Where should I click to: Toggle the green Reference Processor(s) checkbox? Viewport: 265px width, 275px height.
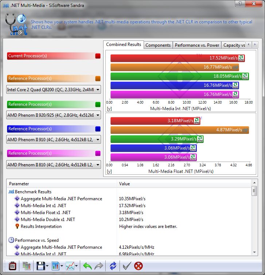click(98, 104)
